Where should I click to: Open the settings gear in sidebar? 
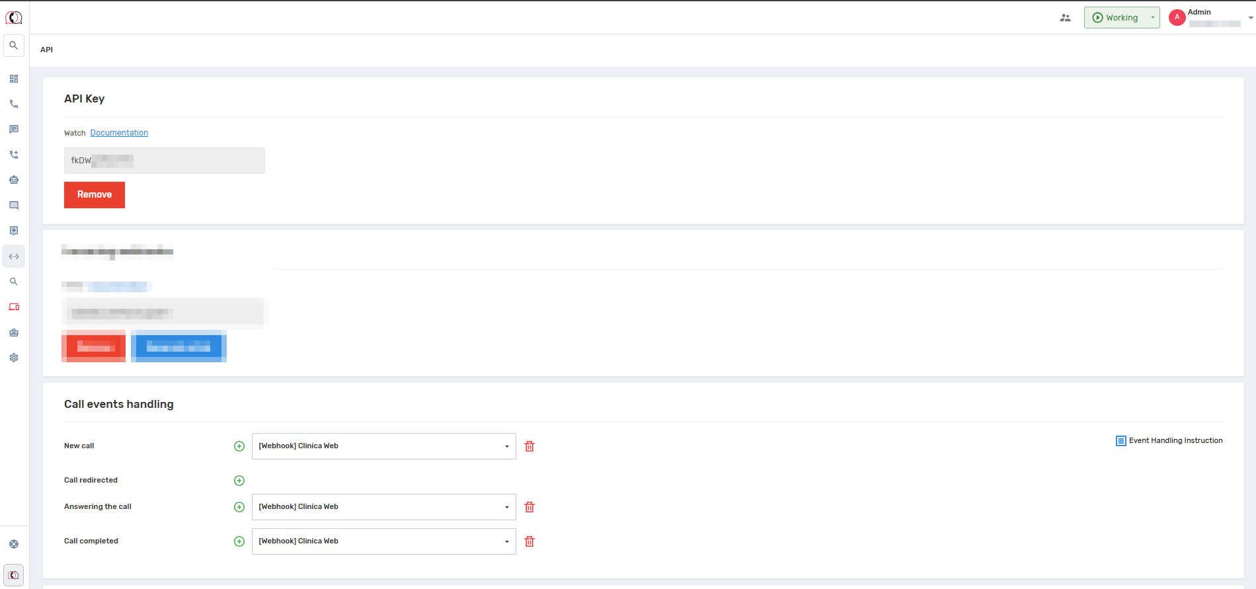(14, 358)
